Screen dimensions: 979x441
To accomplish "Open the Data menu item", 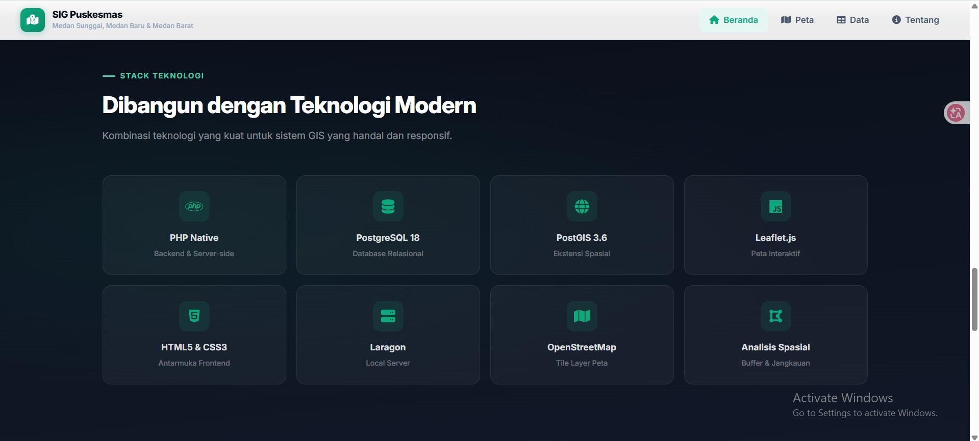I will point(852,20).
